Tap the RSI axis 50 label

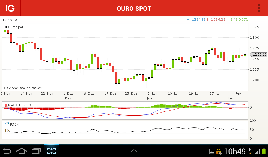pyautogui.click(x=252, y=130)
